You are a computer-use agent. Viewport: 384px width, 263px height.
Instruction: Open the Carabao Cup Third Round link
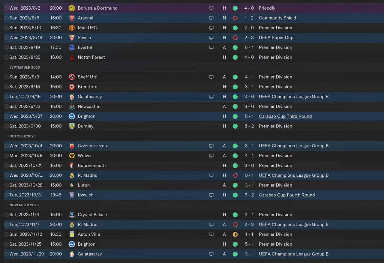pyautogui.click(x=285, y=116)
